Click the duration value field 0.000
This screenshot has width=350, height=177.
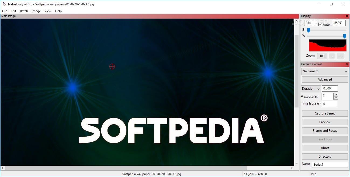(330, 89)
